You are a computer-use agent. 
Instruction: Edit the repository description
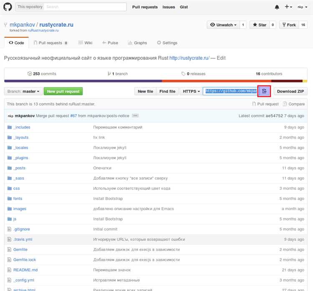tap(221, 58)
